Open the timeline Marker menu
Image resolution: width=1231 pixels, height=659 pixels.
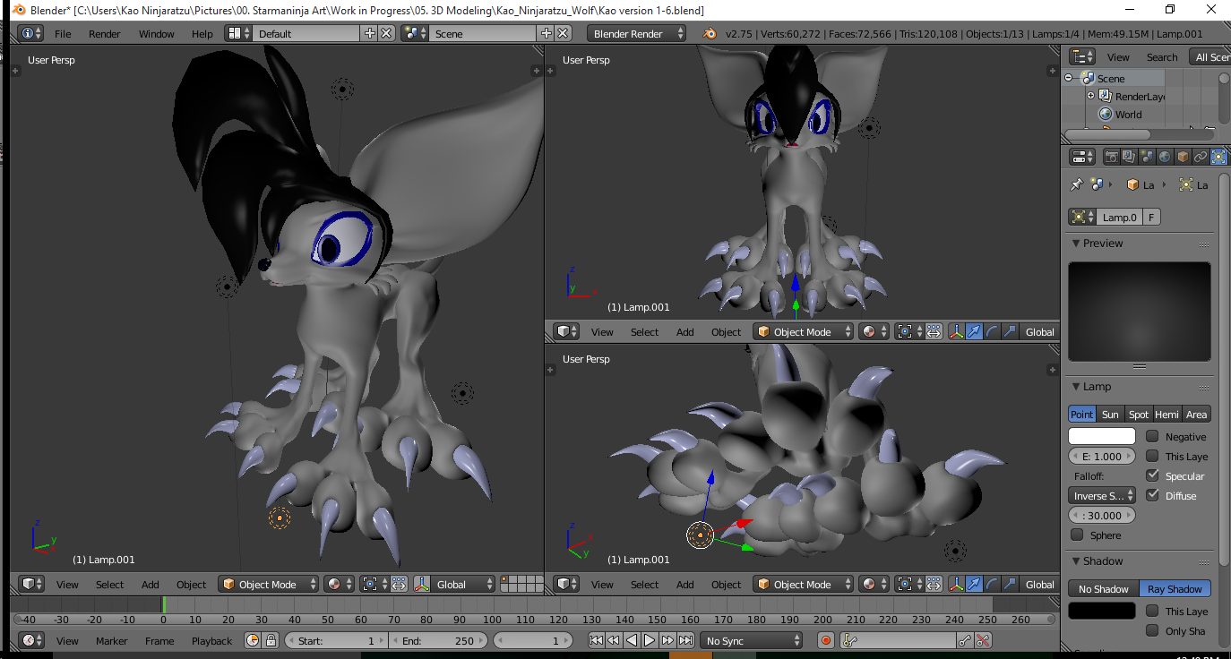tap(112, 640)
